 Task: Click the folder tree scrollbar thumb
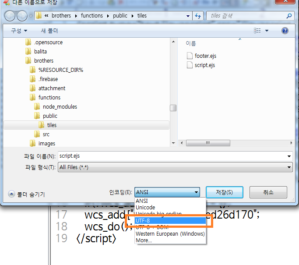pyautogui.click(x=173, y=108)
